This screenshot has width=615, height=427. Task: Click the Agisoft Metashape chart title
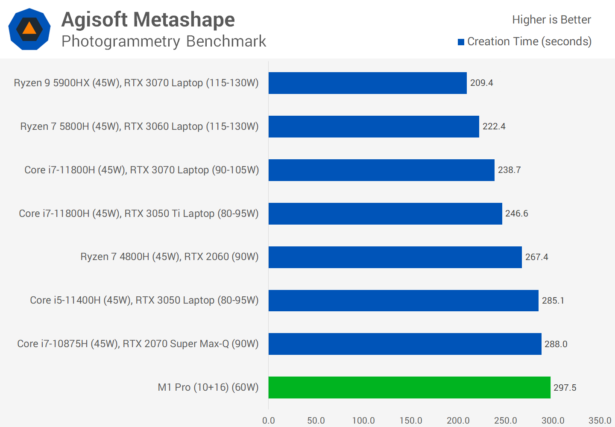(148, 20)
